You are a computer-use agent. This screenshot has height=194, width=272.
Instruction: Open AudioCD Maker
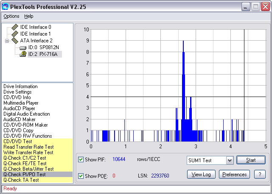19,119
